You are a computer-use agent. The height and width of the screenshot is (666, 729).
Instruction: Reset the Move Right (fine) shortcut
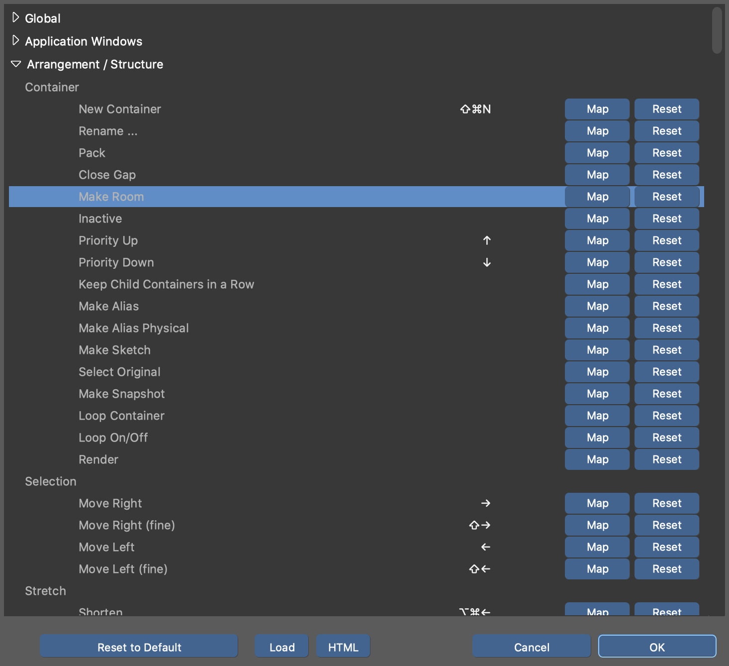(x=666, y=525)
